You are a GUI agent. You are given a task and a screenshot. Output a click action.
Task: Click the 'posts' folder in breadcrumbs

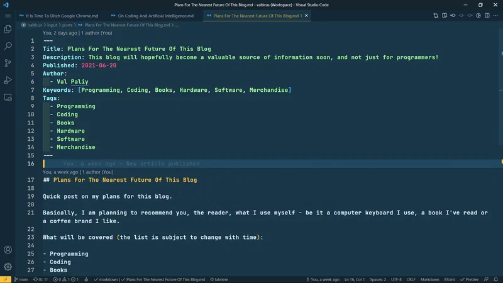[x=67, y=25]
